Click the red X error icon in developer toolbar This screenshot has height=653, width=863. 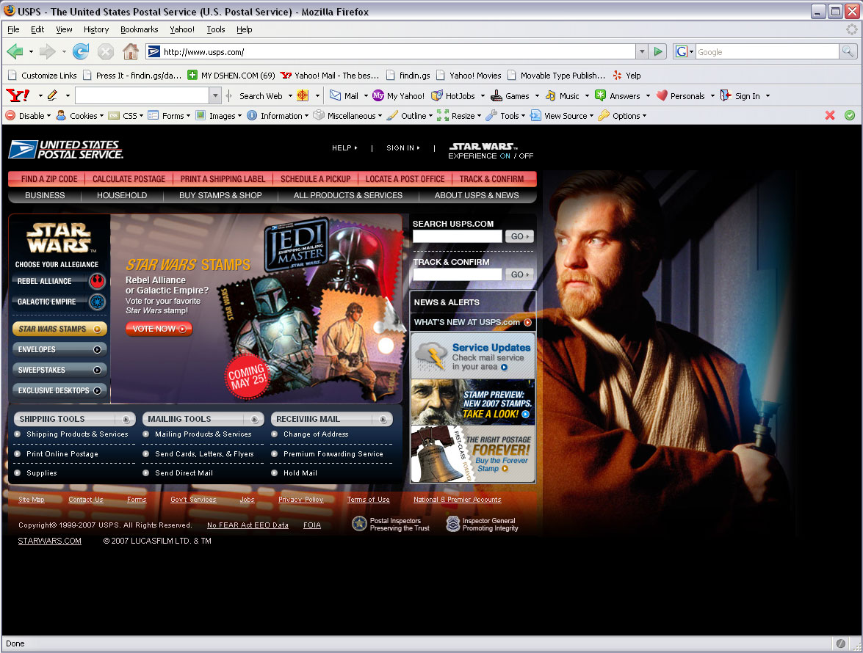click(830, 115)
